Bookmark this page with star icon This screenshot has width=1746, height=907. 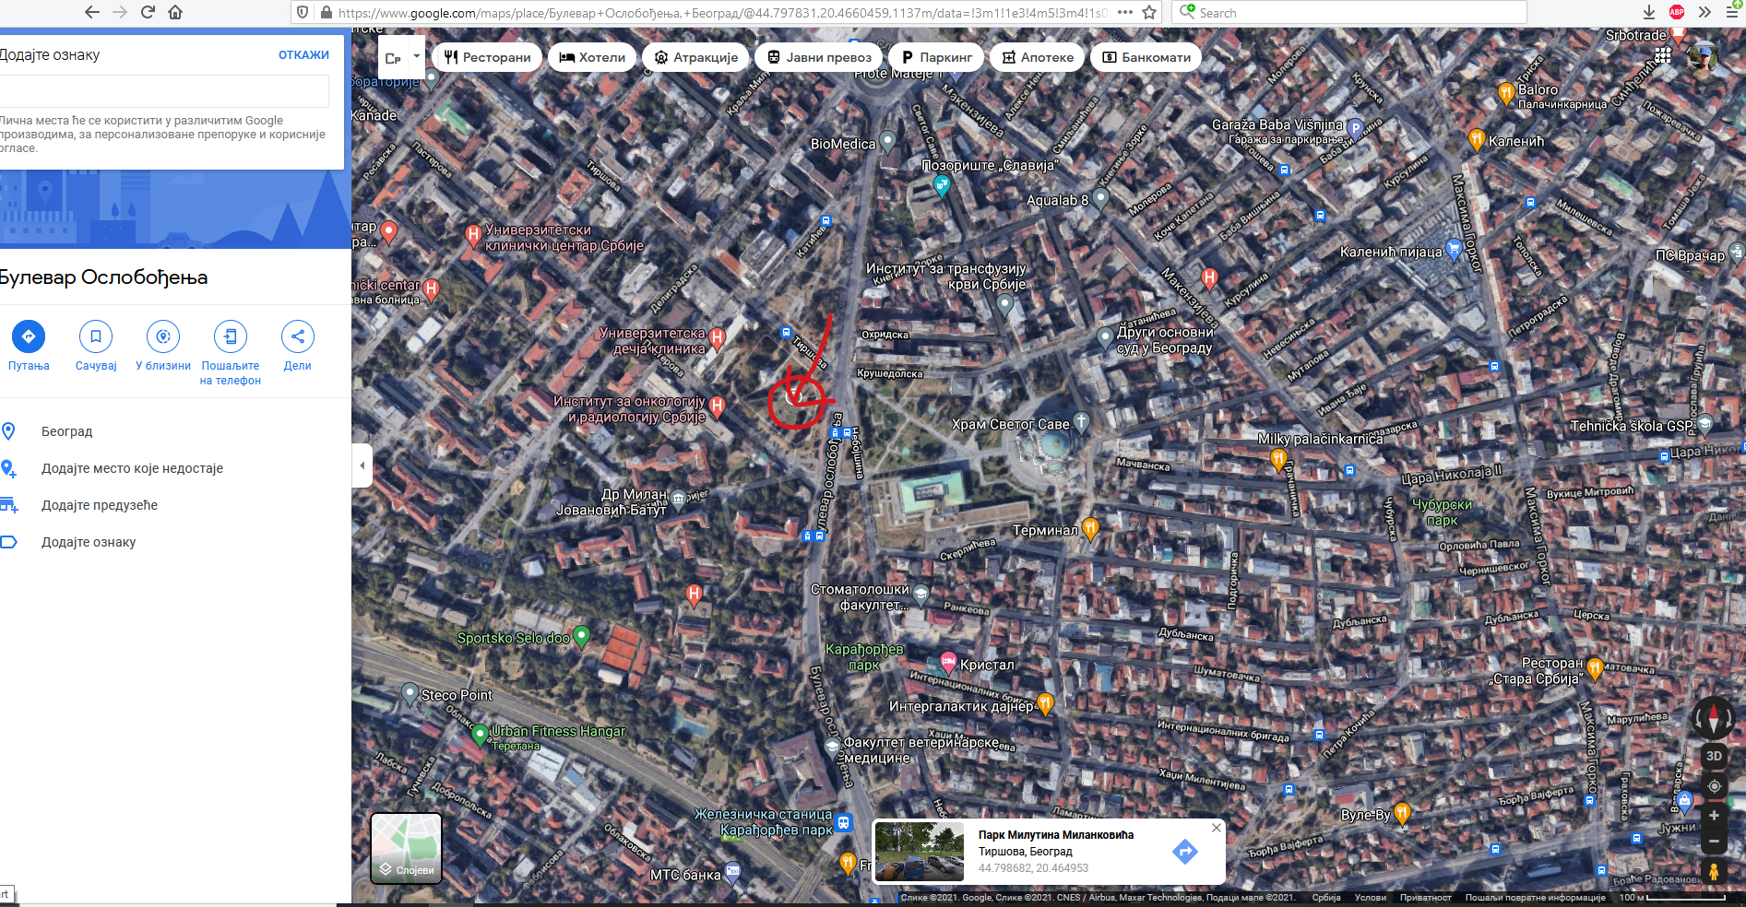click(1149, 12)
